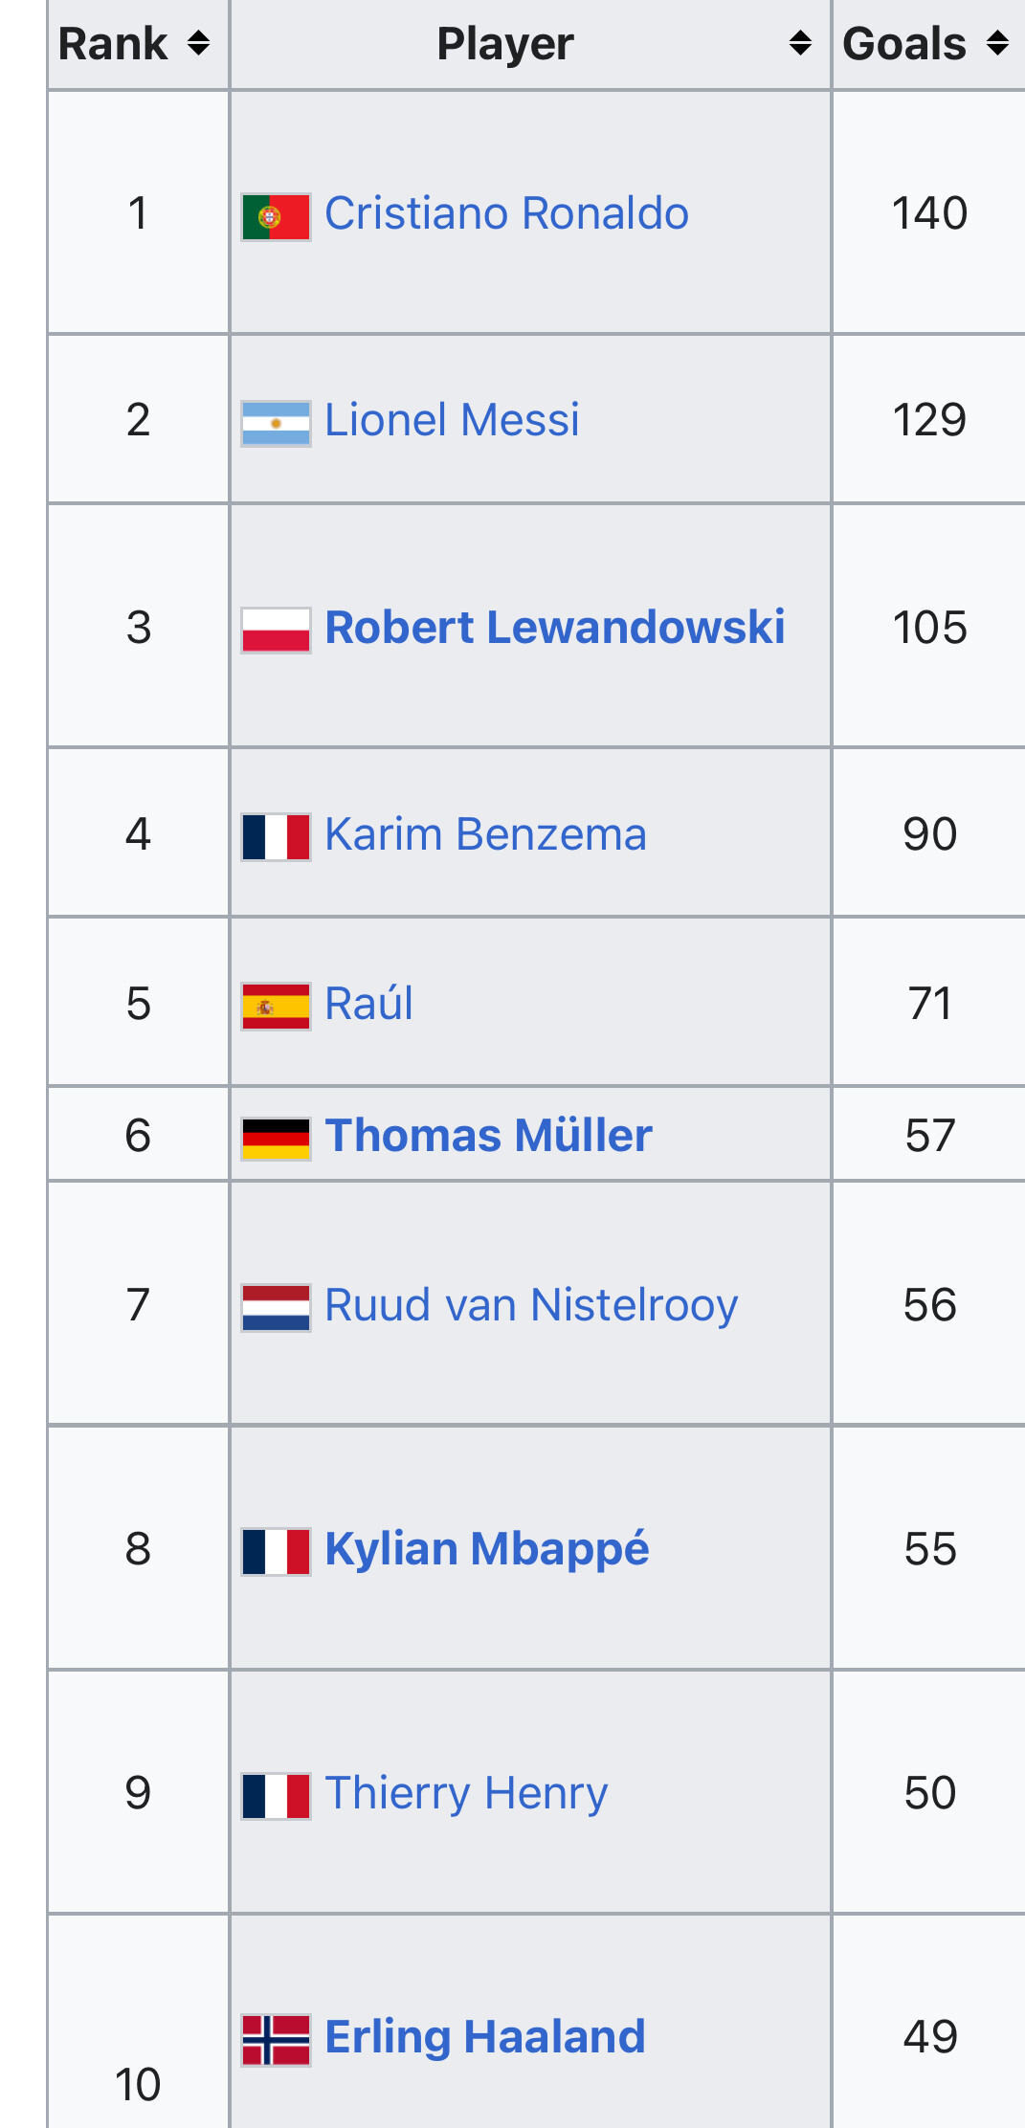Click the Spain flag beside Raúl
1025x2128 pixels.
(x=276, y=1007)
